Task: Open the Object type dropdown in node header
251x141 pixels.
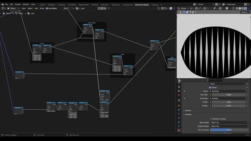Action: [13, 8]
